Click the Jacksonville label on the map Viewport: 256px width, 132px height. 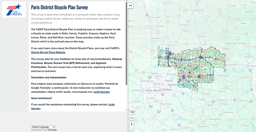pyautogui.click(x=216, y=119)
